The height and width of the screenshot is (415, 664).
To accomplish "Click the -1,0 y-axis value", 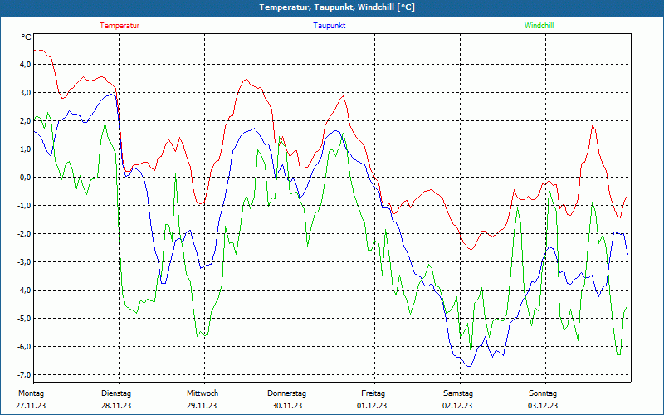I will click(x=24, y=205).
